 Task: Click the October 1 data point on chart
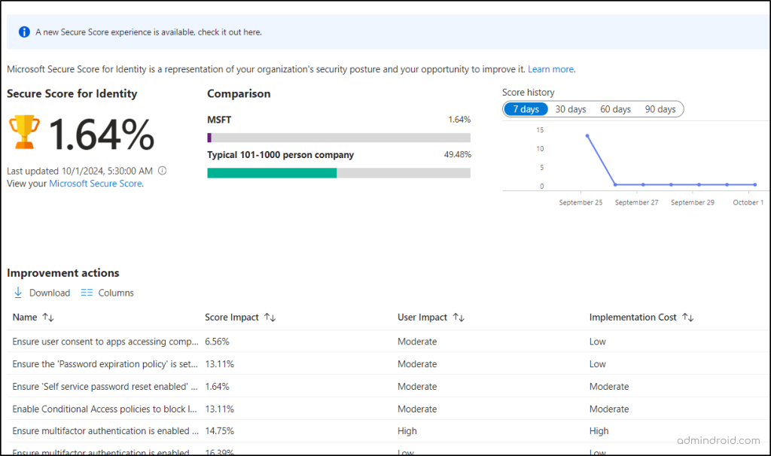tap(754, 184)
